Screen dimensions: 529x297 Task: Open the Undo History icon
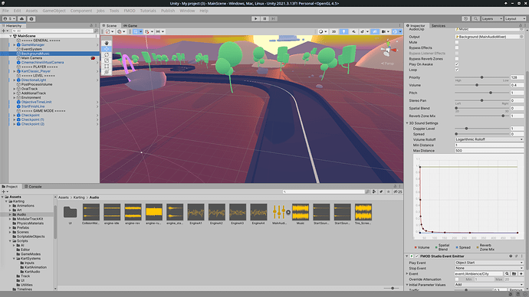point(465,19)
